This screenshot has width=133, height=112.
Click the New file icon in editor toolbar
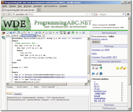tap(7, 33)
